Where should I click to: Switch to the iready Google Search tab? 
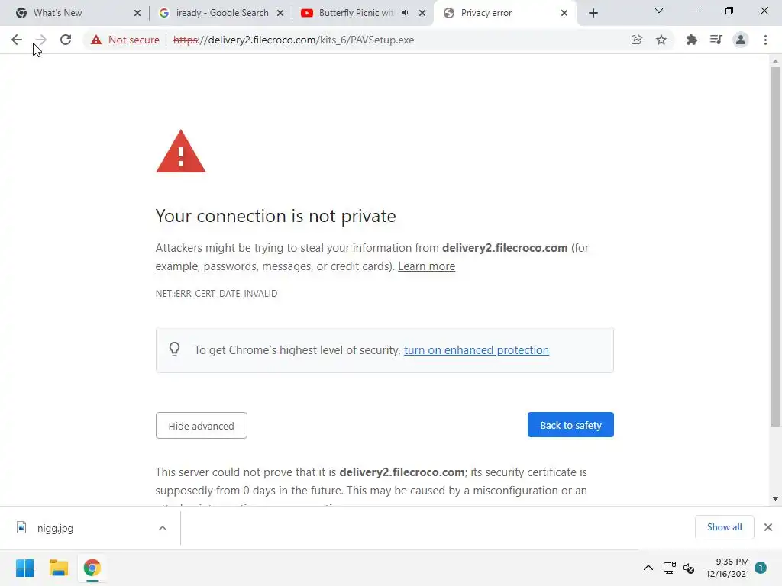pos(221,13)
